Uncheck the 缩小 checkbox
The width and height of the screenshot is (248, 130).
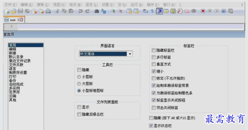pos(154,71)
